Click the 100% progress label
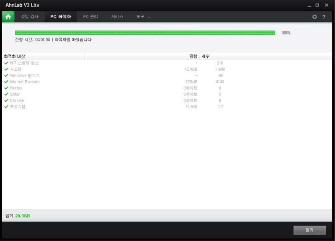This screenshot has width=335, height=241. tap(286, 33)
